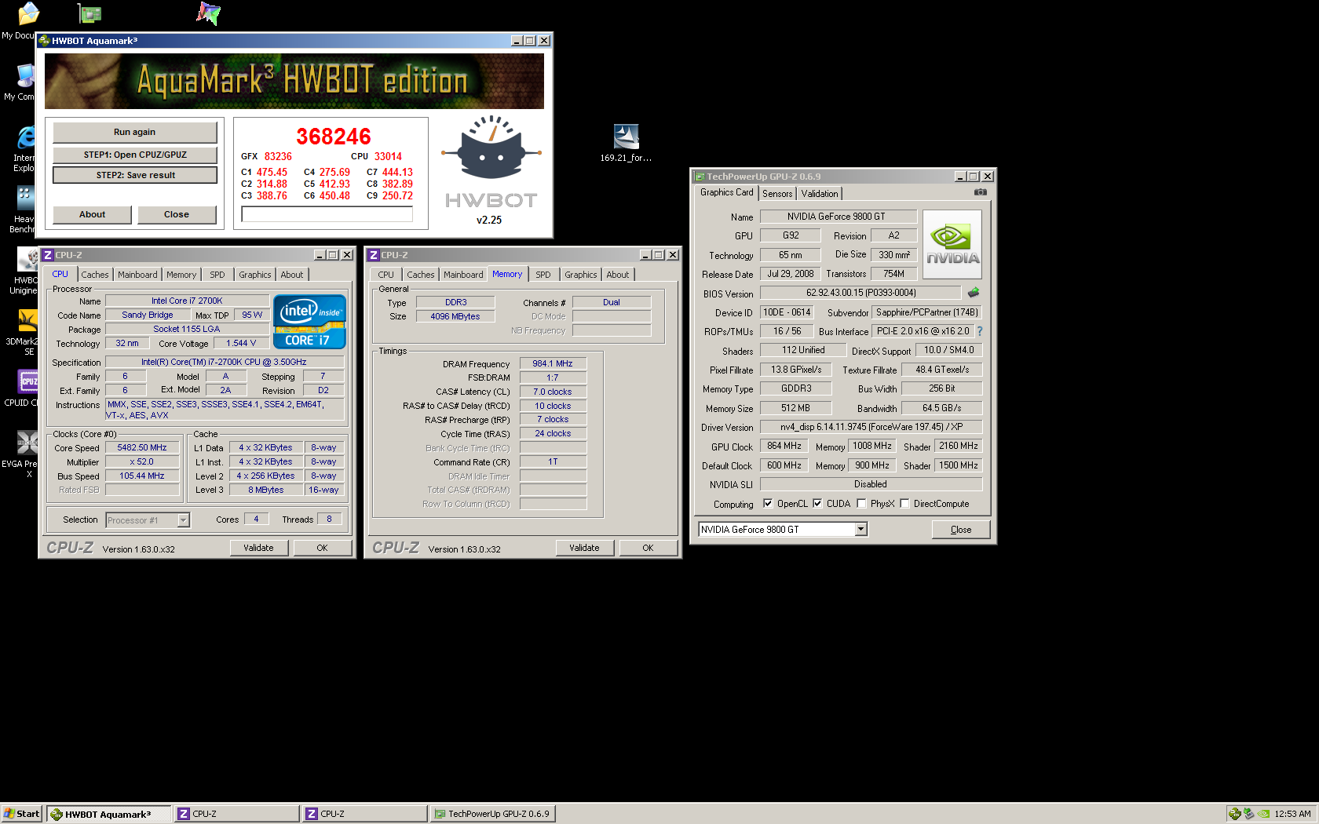
Task: Toggle the PhysX checkbox in GPU-Z
Action: point(861,504)
